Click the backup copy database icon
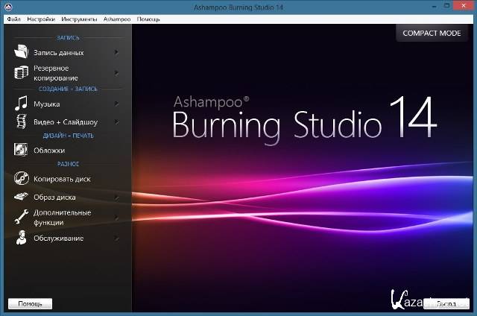The height and width of the screenshot is (316, 477). [21, 73]
